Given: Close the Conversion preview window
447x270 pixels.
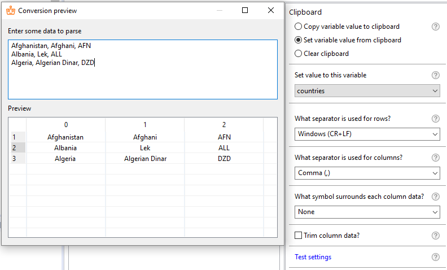Looking at the screenshot, I should tap(271, 10).
